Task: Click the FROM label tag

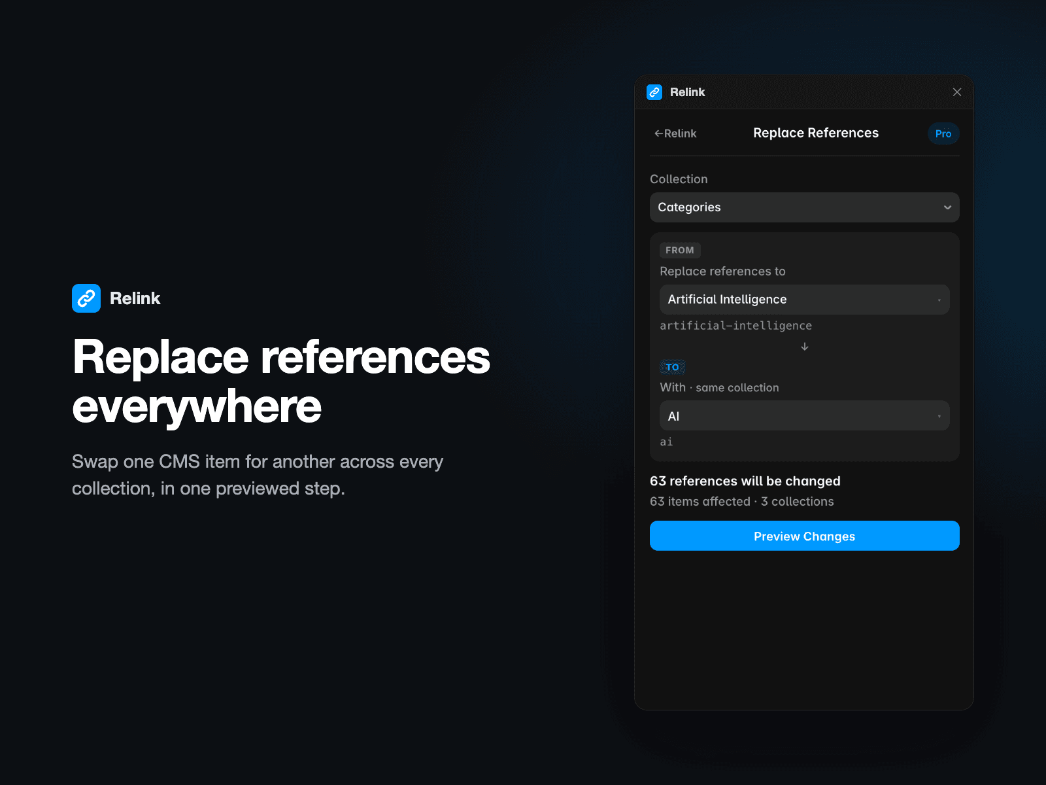Action: [680, 250]
